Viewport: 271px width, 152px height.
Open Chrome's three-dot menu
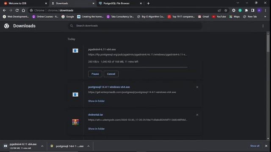[x=265, y=10]
